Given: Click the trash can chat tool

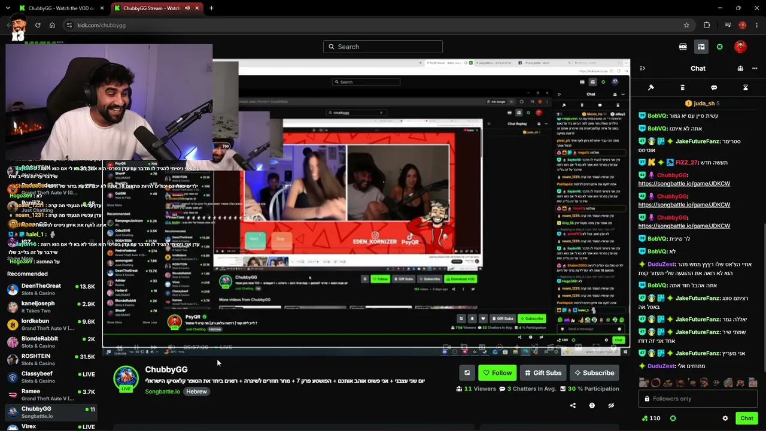Looking at the screenshot, I should (x=683, y=87).
